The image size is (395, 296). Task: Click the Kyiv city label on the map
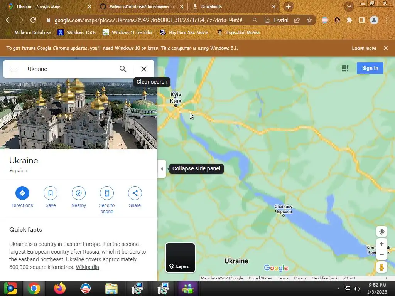(176, 98)
